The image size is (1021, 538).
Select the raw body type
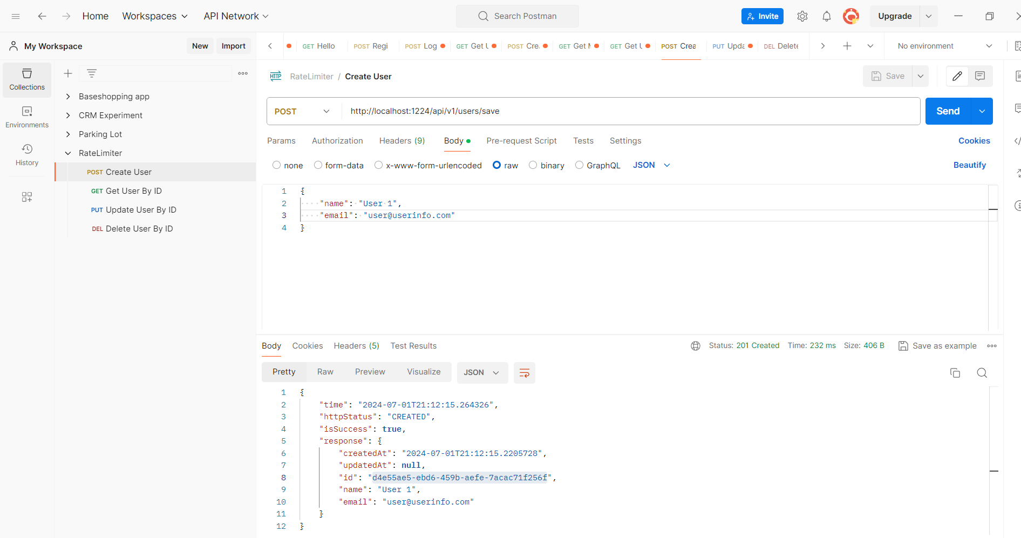[497, 165]
